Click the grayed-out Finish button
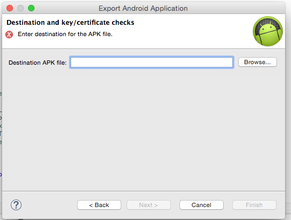291x220 pixels. click(x=254, y=205)
